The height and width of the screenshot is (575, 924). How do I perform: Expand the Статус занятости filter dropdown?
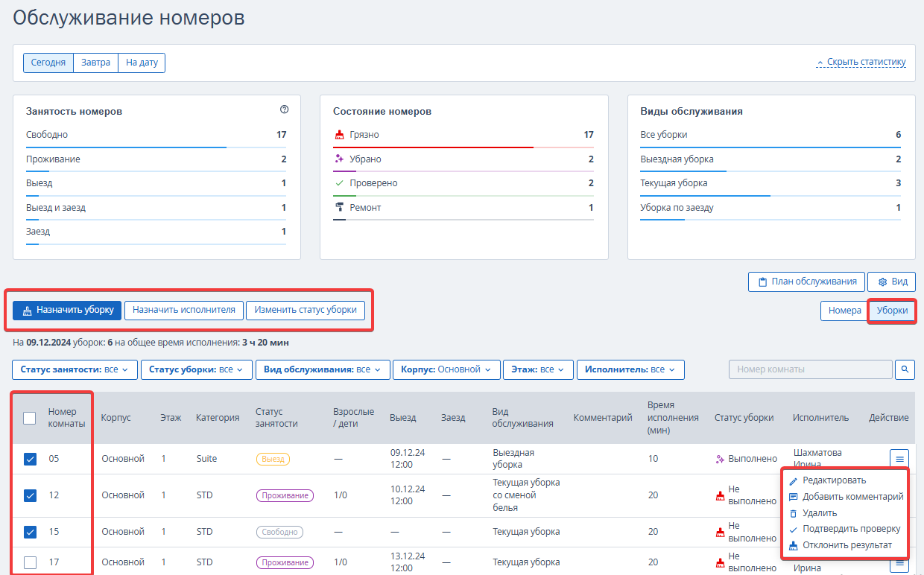(75, 369)
